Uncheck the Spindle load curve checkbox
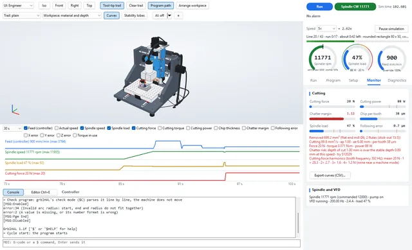The width and height of the screenshot is (412, 250). pyautogui.click(x=109, y=128)
